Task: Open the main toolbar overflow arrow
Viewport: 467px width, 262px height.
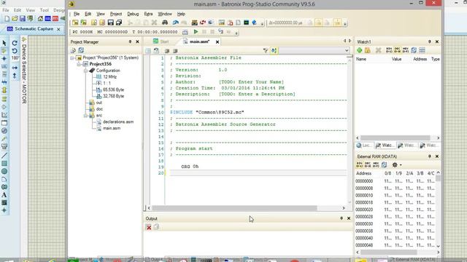Action: click(x=262, y=23)
